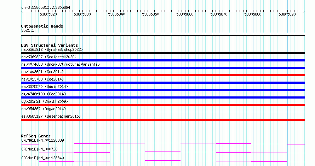Click the red esv3683127 variant bar
The width and height of the screenshot is (315, 166).
coord(163,120)
